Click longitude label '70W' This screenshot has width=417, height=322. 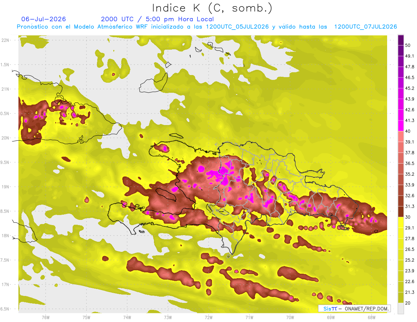[x=290, y=317]
